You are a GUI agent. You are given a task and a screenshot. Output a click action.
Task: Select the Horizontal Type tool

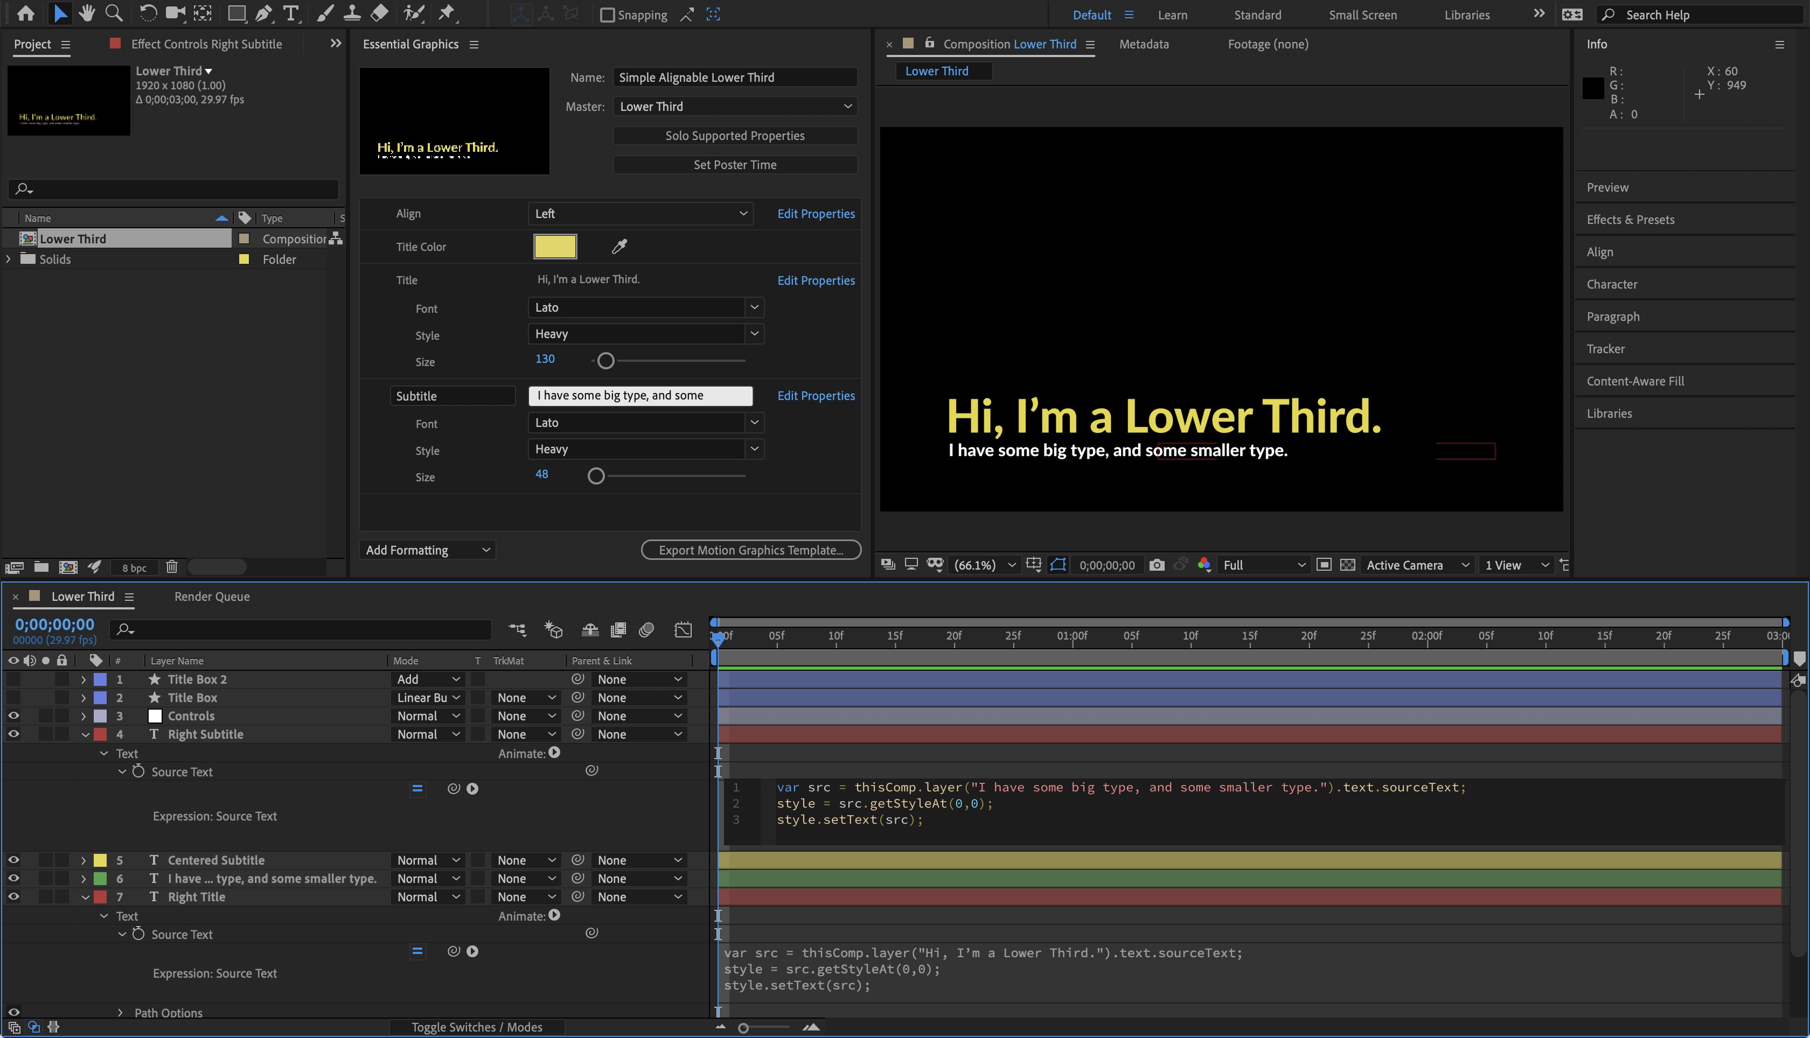pyautogui.click(x=290, y=13)
